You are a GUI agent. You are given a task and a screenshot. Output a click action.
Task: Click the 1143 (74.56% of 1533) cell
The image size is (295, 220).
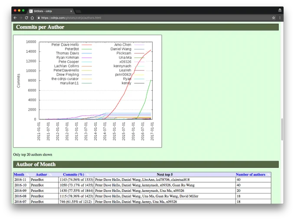pos(76,180)
